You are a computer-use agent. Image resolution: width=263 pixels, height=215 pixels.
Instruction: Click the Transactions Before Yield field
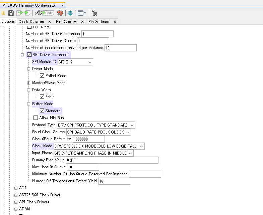pos(114,181)
